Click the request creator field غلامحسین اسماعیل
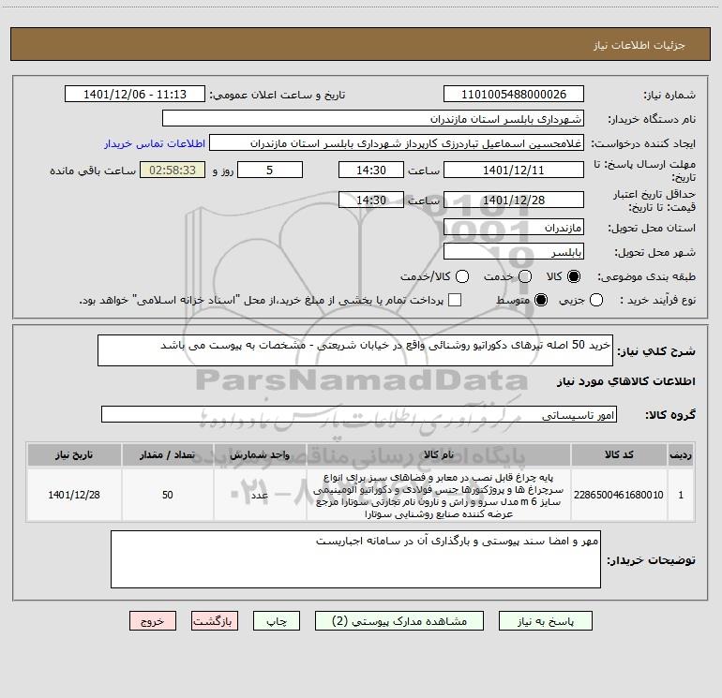Screen dimensions: 722x698 397,143
